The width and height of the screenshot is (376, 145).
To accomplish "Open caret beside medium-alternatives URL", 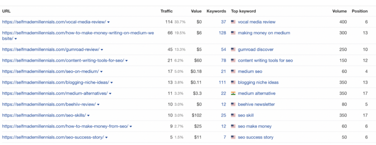I will (x=110, y=94).
